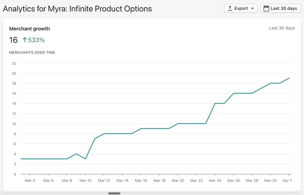The image size is (304, 195).
Task: Click the green upward growth arrow
Action: tap(25, 40)
